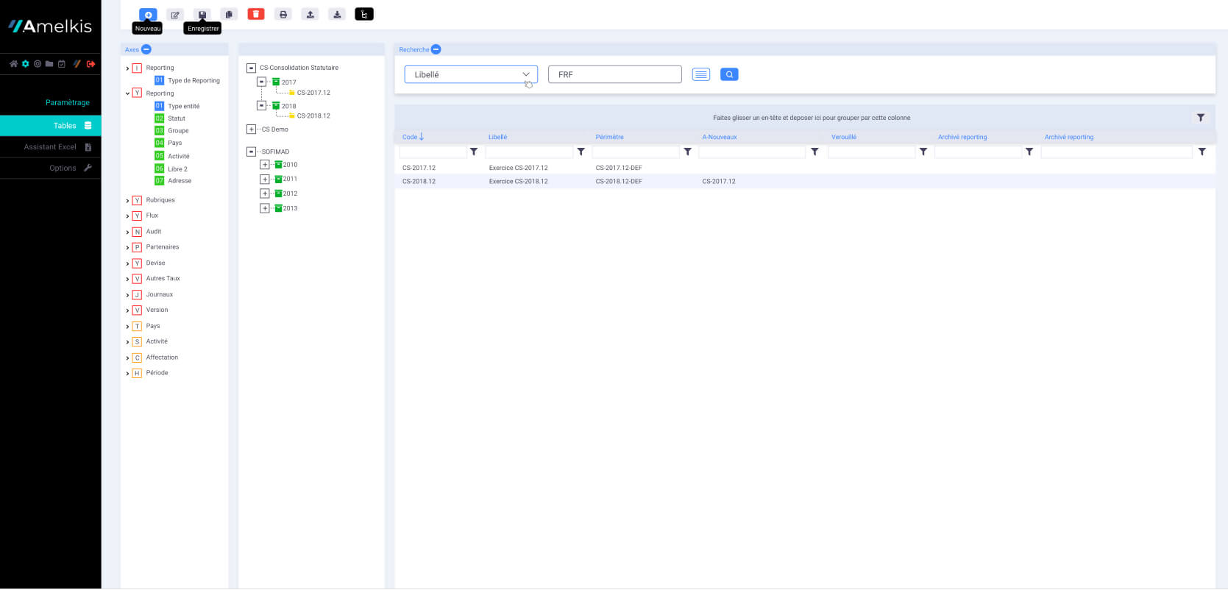Click the Amelkis logo
This screenshot has width=1228, height=590.
[x=50, y=26]
